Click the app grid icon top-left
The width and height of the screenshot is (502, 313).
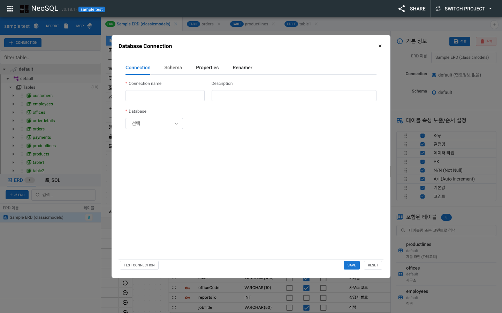tap(10, 8)
